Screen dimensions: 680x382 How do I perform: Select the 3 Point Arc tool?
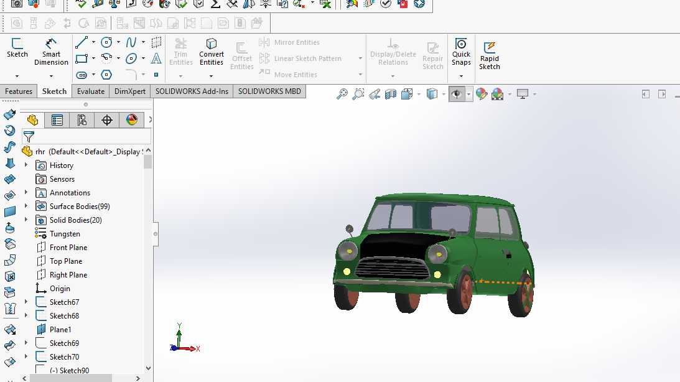tap(106, 58)
